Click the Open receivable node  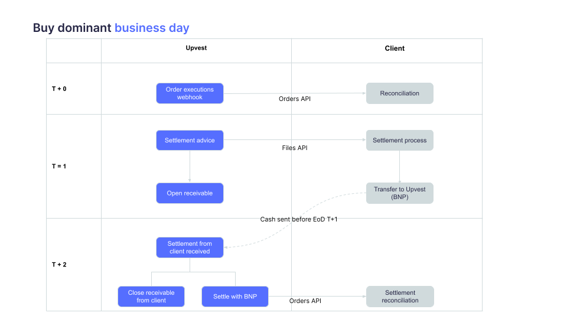(x=190, y=193)
